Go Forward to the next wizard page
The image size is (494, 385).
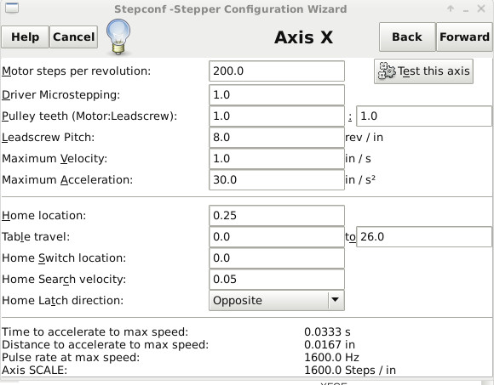point(464,37)
